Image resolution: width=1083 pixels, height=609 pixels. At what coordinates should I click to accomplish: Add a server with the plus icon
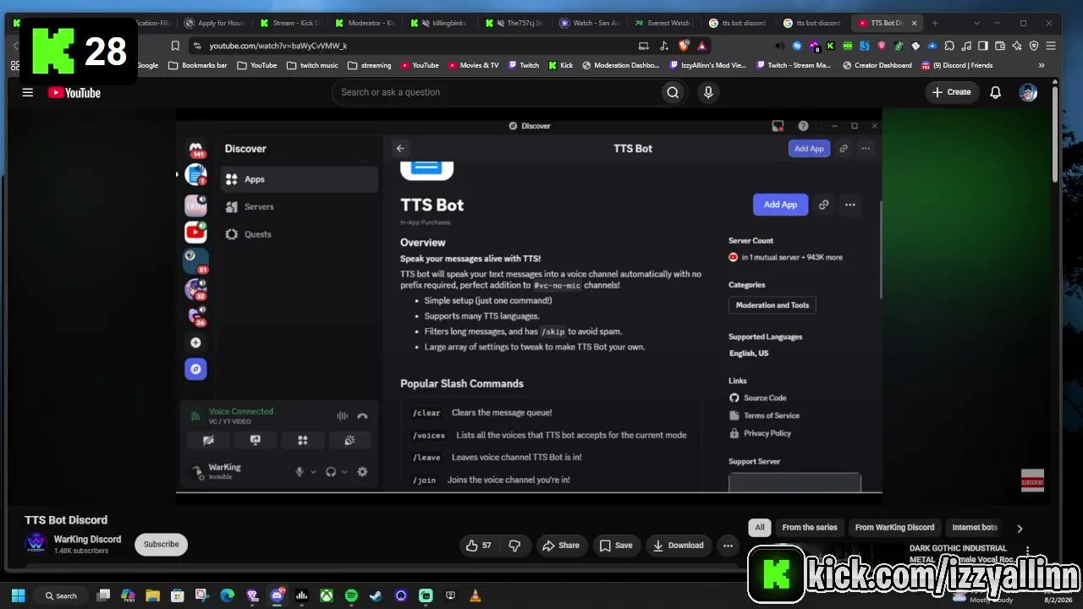pyautogui.click(x=195, y=343)
